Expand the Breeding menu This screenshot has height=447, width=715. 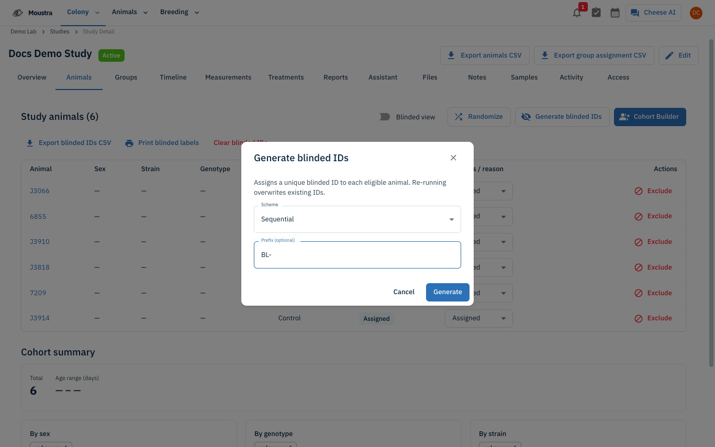[x=180, y=13]
